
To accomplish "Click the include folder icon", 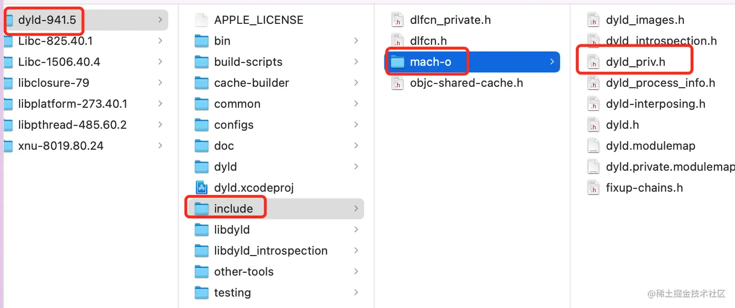I will [201, 209].
